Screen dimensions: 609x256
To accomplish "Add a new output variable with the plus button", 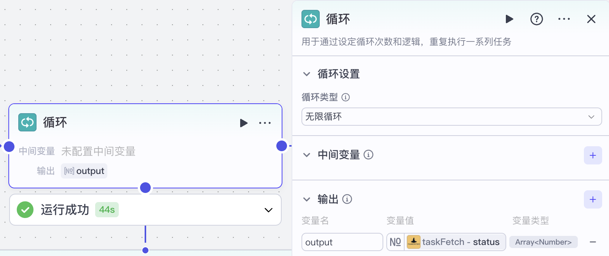I will click(593, 199).
